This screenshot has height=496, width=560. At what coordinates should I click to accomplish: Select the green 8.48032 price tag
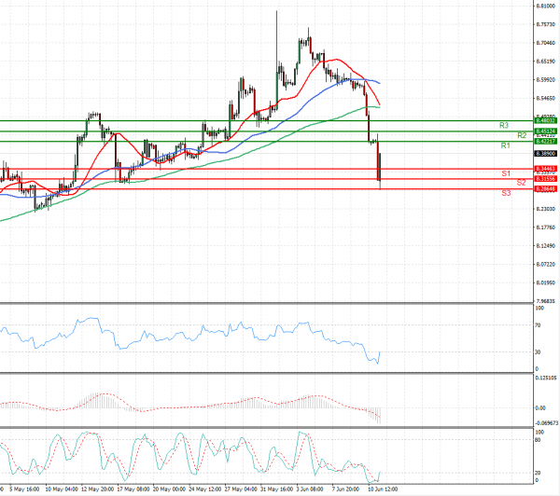tap(545, 121)
